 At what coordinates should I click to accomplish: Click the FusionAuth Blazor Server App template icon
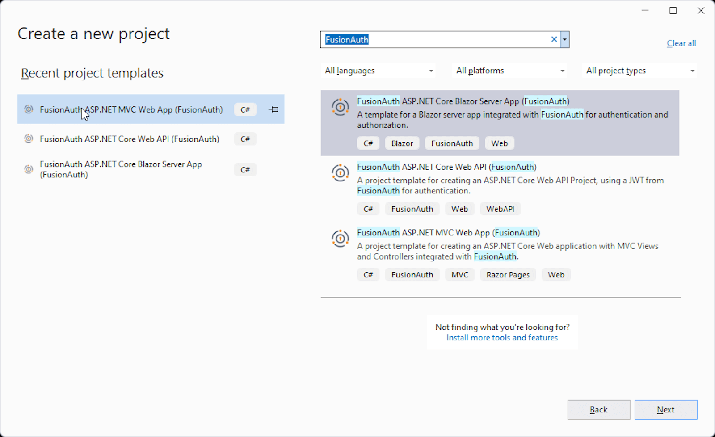340,107
